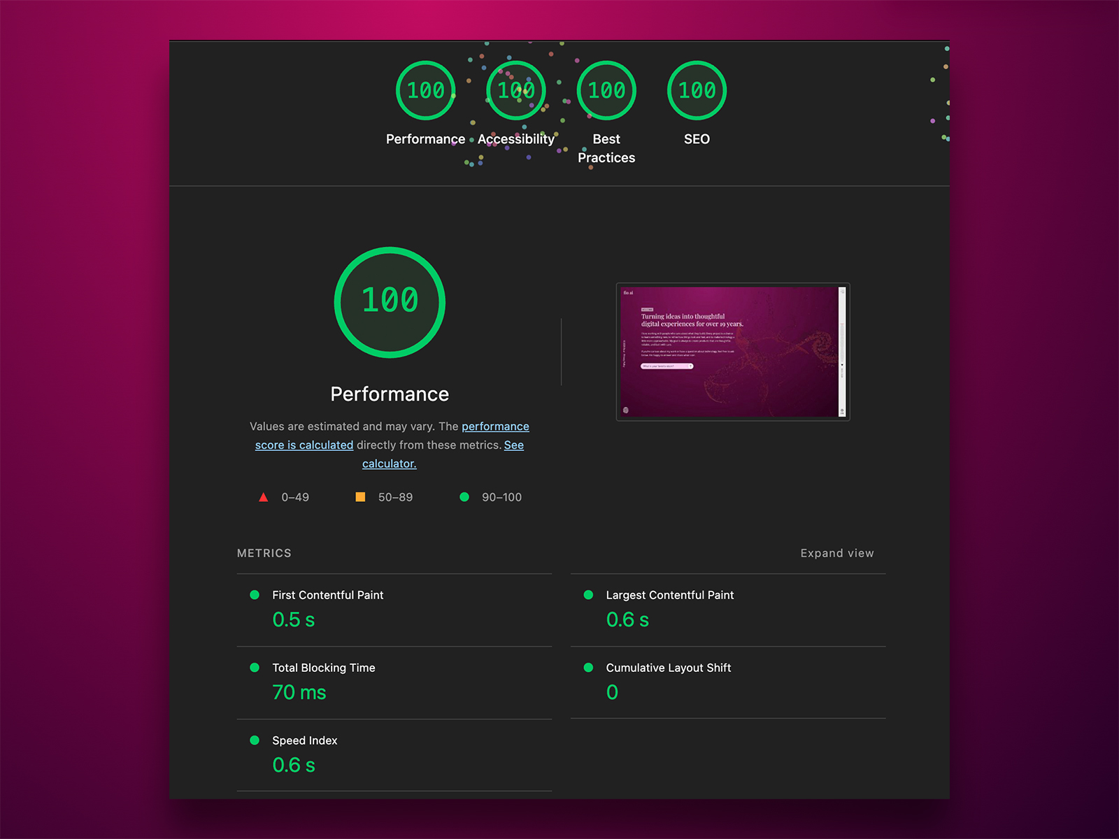
Task: Toggle Expand view for the metrics
Action: 836,553
